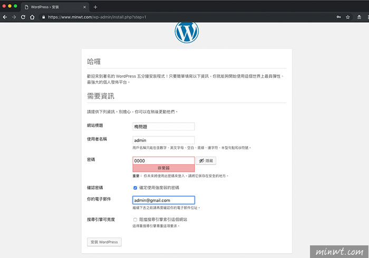Click the WordPress logo
Viewport: 369px width, 258px height.
coord(187,32)
